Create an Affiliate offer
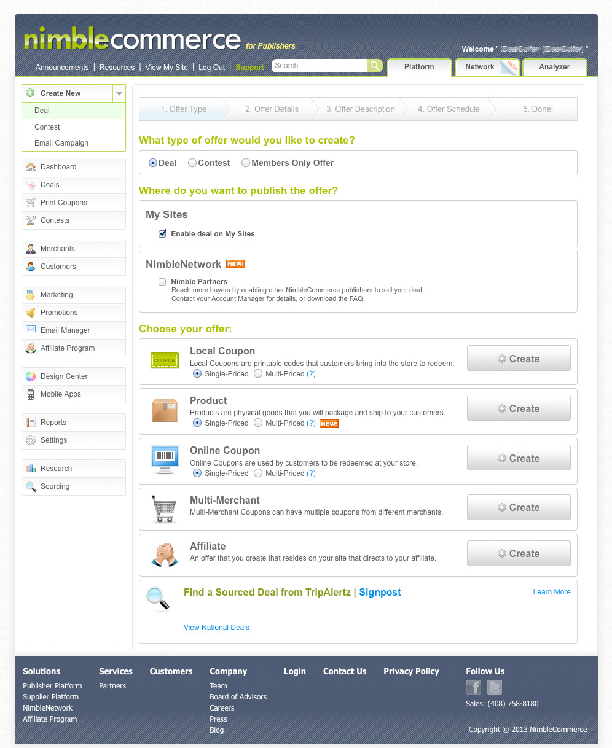The height and width of the screenshot is (748, 612). click(x=519, y=553)
